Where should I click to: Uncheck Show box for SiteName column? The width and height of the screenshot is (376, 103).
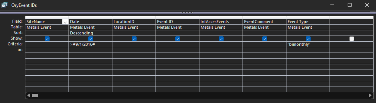coord(47,39)
